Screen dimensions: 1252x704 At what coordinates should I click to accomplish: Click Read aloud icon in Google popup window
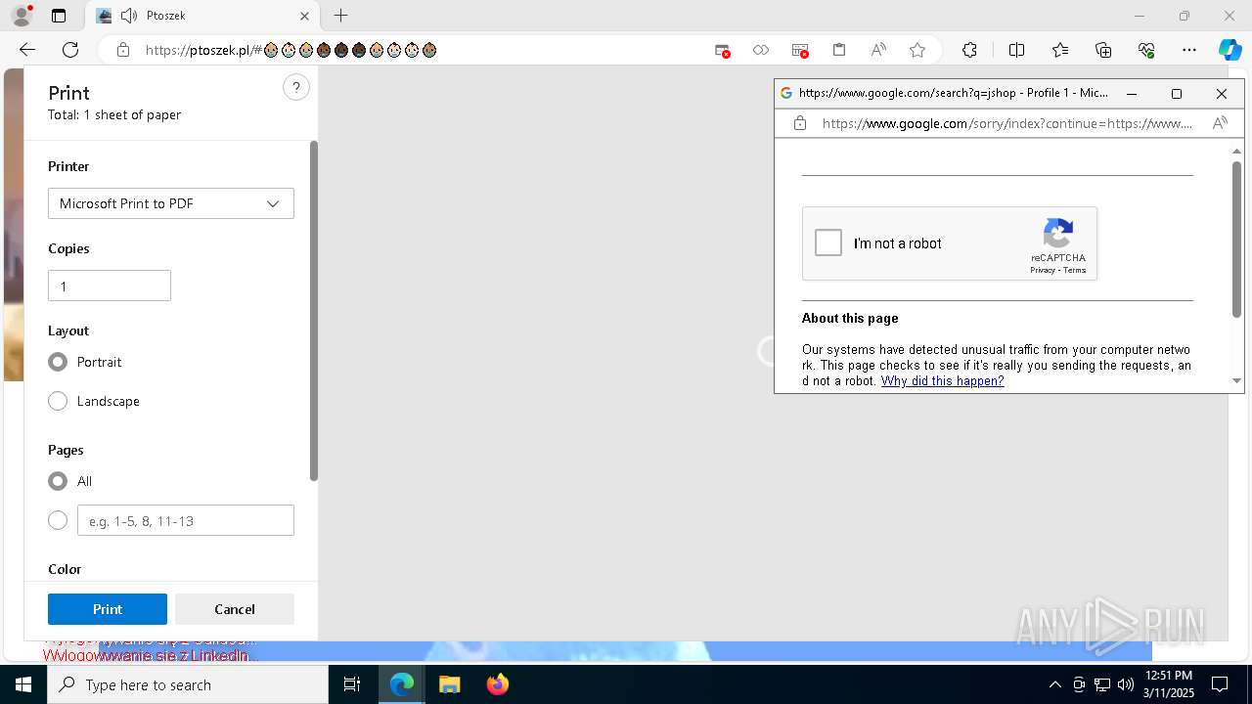1220,123
